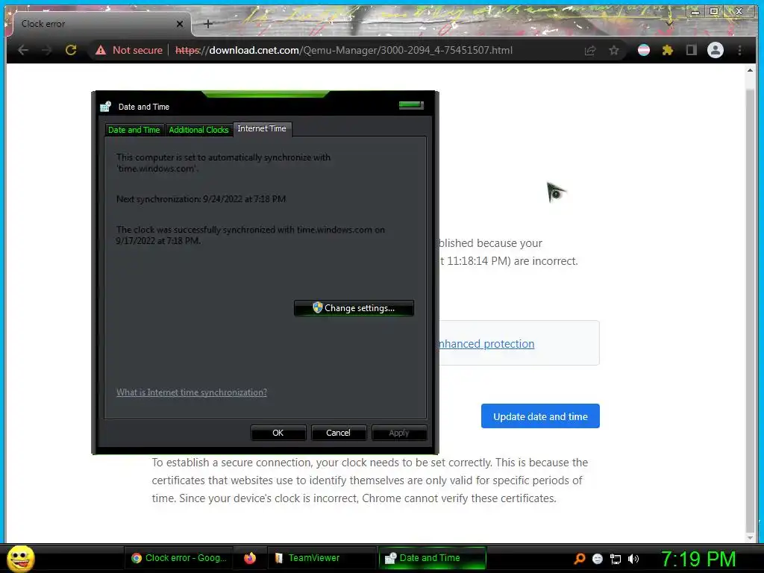This screenshot has height=573, width=764.
Task: Open Firefox from the taskbar
Action: [250, 558]
